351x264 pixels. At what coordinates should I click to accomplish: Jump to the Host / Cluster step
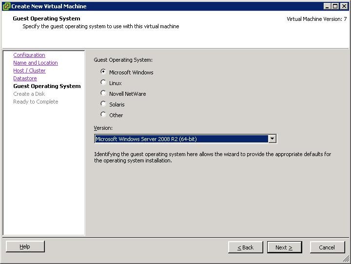pos(29,71)
